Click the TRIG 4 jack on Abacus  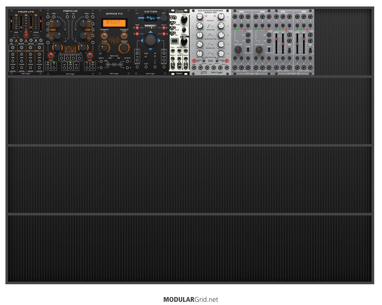(87, 17)
